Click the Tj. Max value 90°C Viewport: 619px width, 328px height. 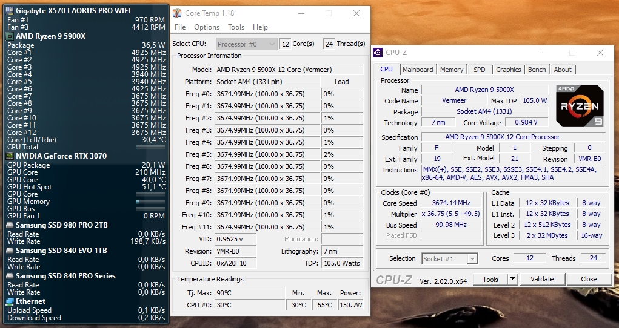(x=250, y=293)
